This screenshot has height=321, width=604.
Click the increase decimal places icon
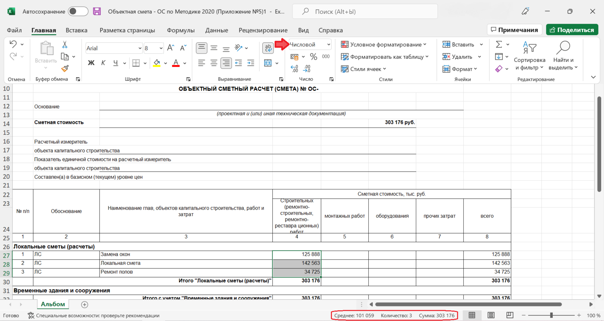point(294,69)
